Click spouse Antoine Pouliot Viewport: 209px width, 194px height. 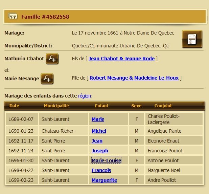[174, 160]
